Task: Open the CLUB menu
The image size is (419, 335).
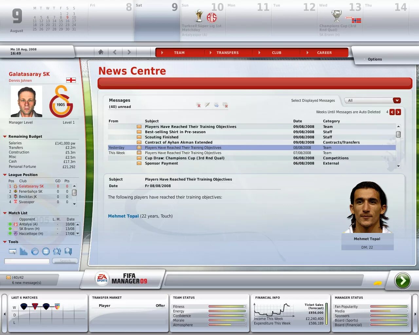Action: click(277, 53)
